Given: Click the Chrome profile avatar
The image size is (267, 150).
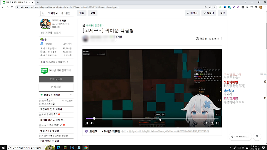Looking at the screenshot, I should tap(261, 7).
